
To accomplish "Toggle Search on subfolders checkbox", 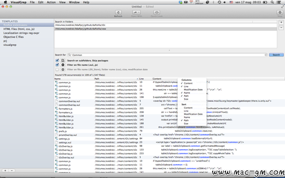I will [x=57, y=61].
